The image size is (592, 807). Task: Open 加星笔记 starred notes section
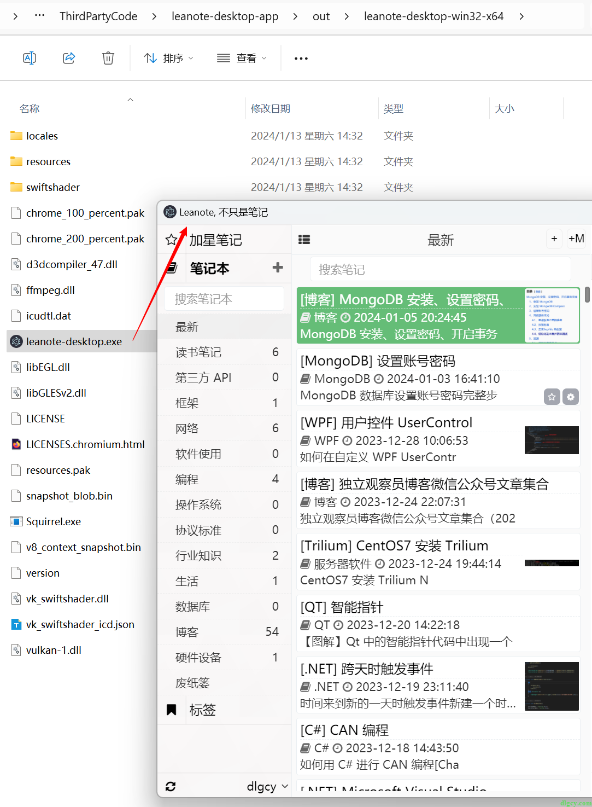215,240
